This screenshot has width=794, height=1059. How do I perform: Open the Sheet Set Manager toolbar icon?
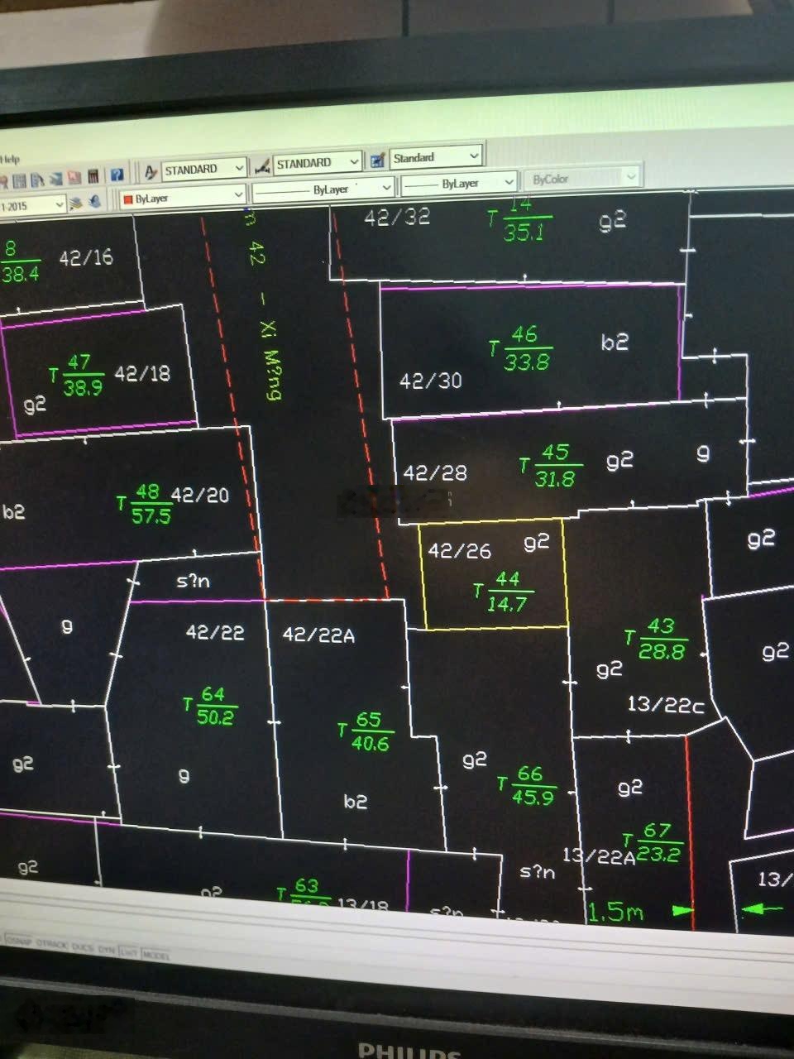(57, 179)
